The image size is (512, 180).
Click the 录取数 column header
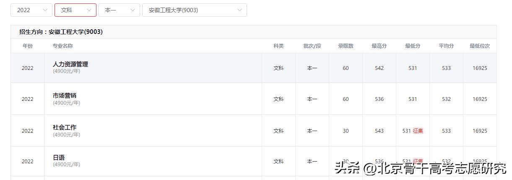coord(346,46)
